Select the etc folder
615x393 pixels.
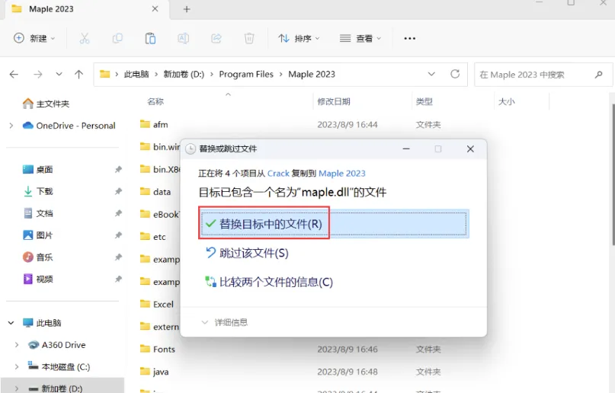[153, 237]
